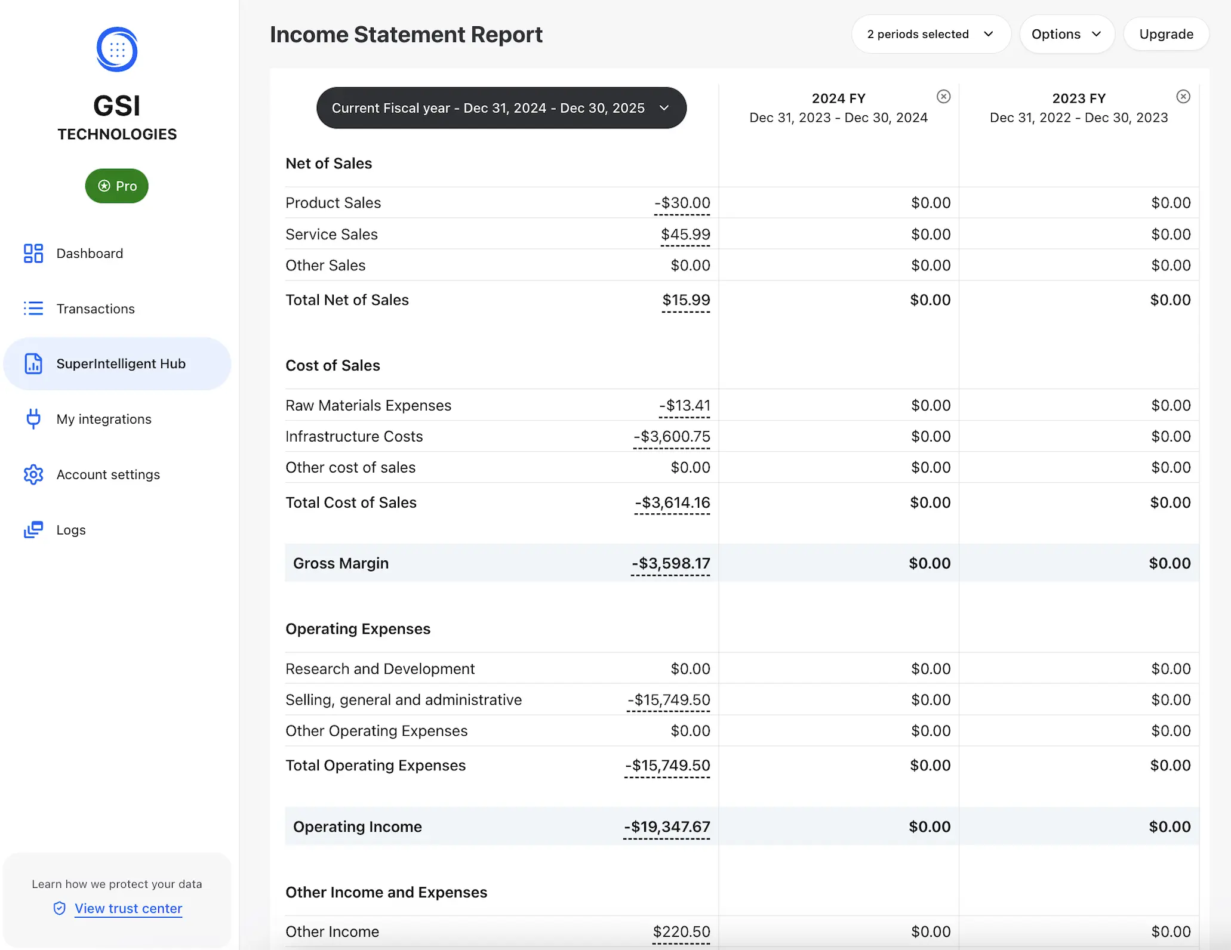Click the Upgrade button
Image resolution: width=1231 pixels, height=950 pixels.
coord(1166,34)
